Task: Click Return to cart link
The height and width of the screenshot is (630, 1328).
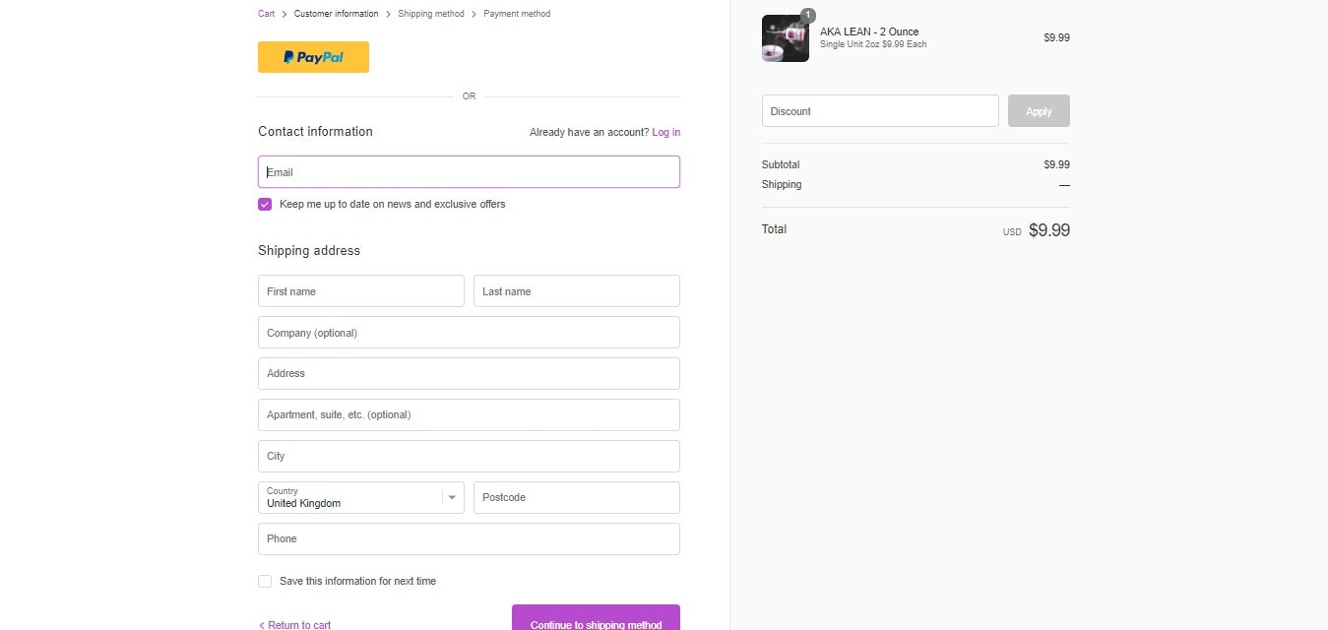Action: pyautogui.click(x=294, y=625)
